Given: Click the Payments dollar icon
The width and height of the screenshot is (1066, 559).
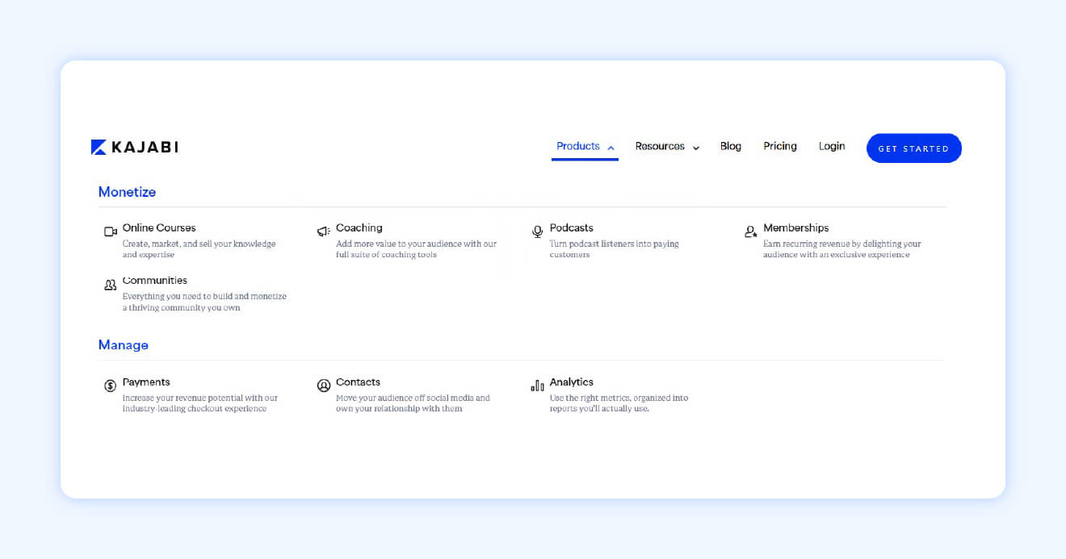Looking at the screenshot, I should (x=111, y=386).
